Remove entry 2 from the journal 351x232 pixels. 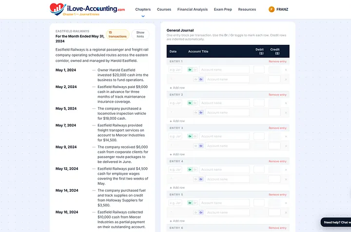click(x=277, y=95)
